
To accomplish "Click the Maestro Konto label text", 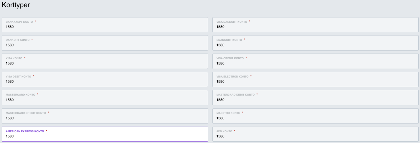I will (x=228, y=113).
